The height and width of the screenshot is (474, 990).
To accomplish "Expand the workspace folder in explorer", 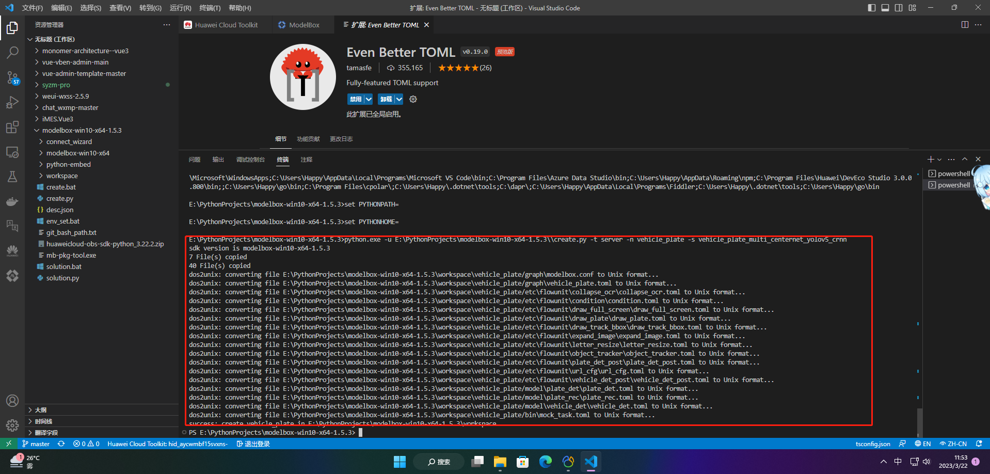I will click(x=61, y=176).
